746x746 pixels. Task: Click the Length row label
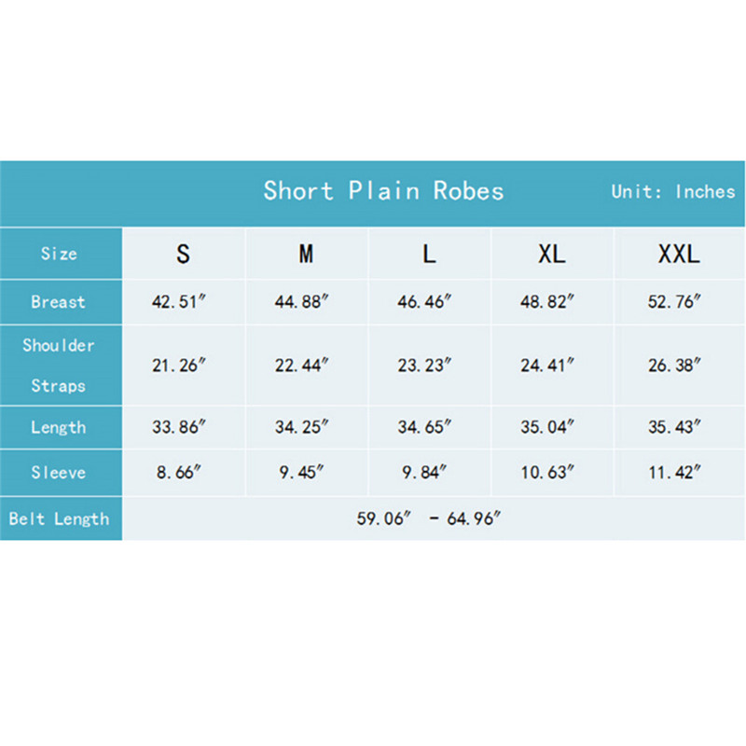(x=59, y=427)
